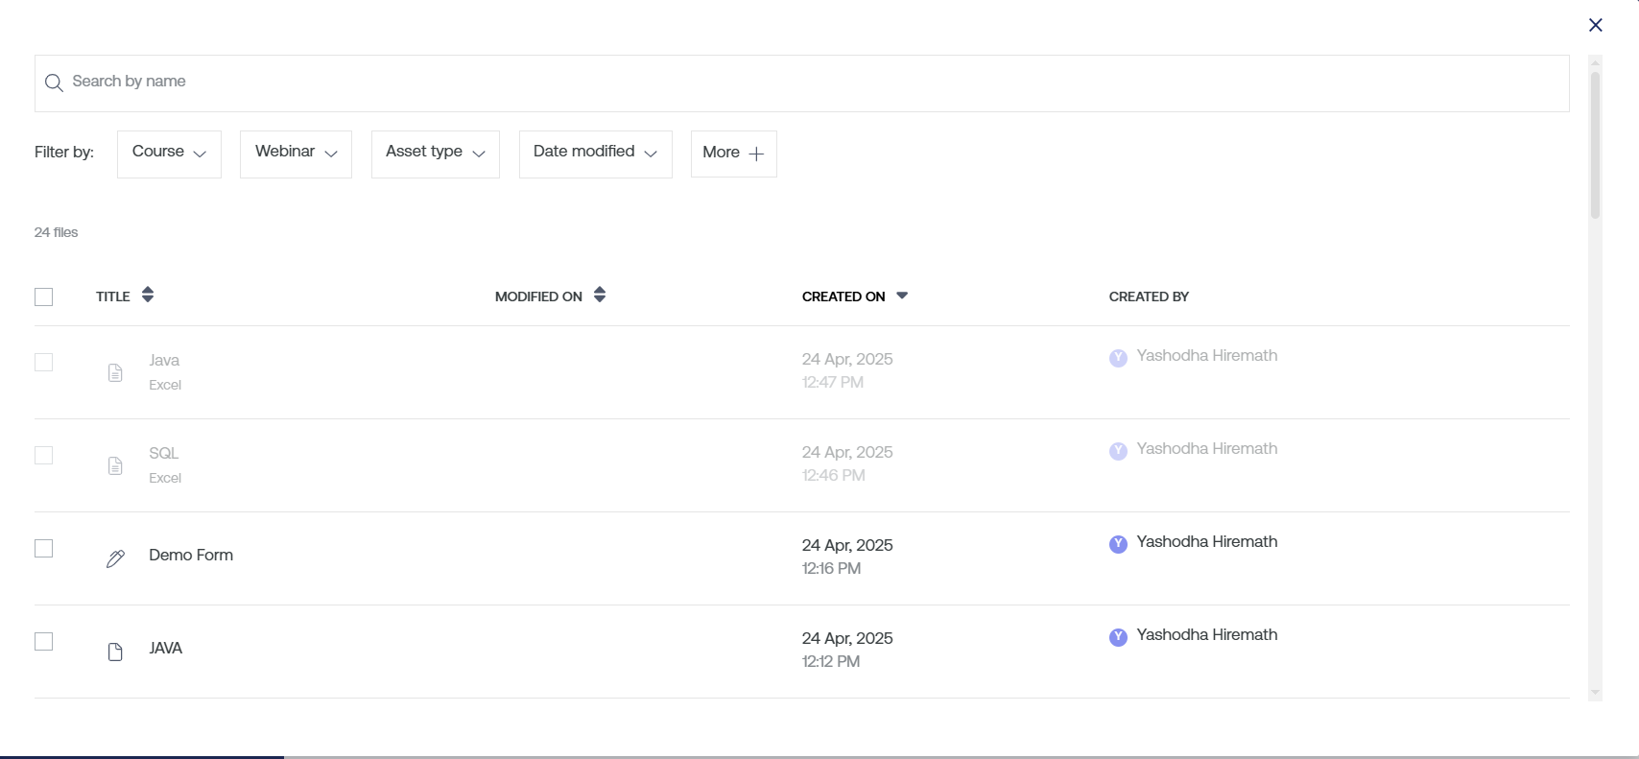Viewport: 1639px width, 759px height.
Task: Click the magnifier search icon
Action: (54, 83)
